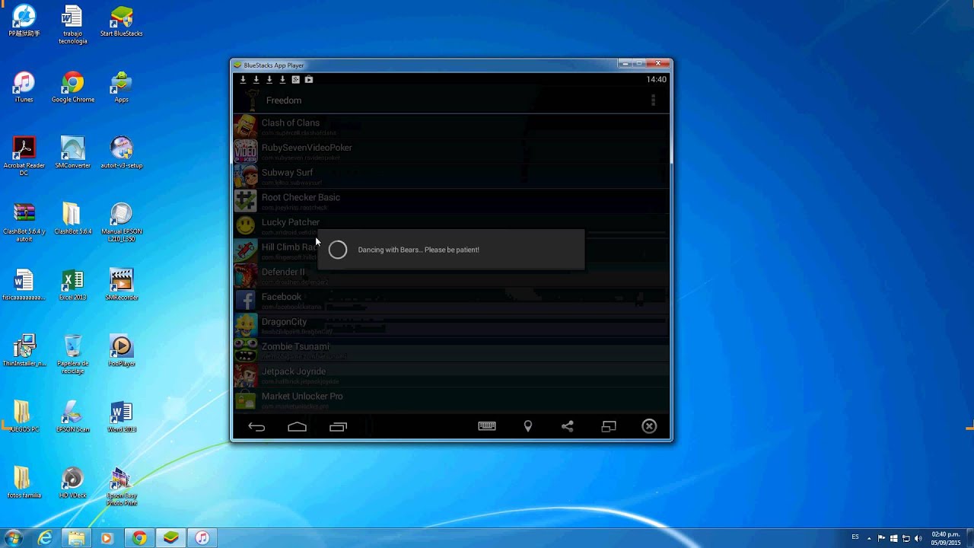Click the Play Store notification icon in status bar
The width and height of the screenshot is (974, 548).
309,79
